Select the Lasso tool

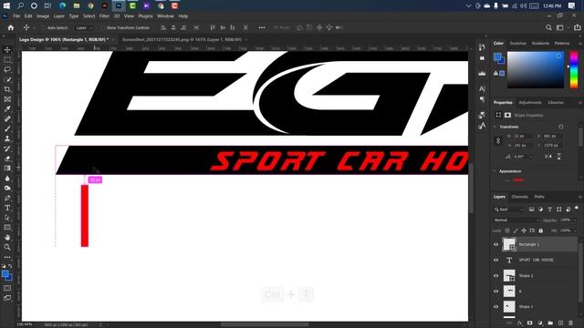click(x=7, y=69)
